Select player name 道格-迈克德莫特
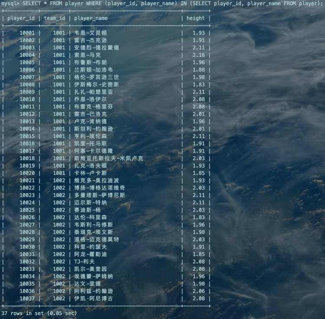The height and width of the screenshot is (319, 325). [x=97, y=240]
